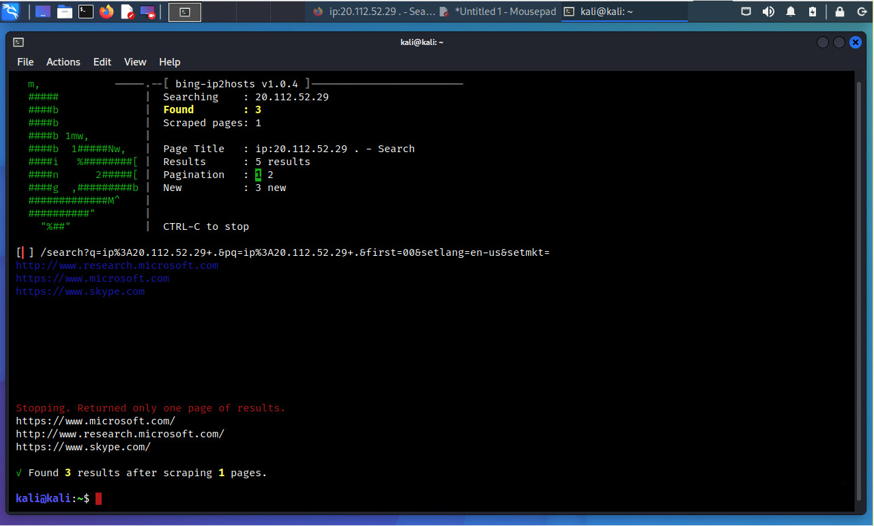This screenshot has height=526, width=874.
Task: Open the Edit menu in terminal
Action: (x=102, y=62)
